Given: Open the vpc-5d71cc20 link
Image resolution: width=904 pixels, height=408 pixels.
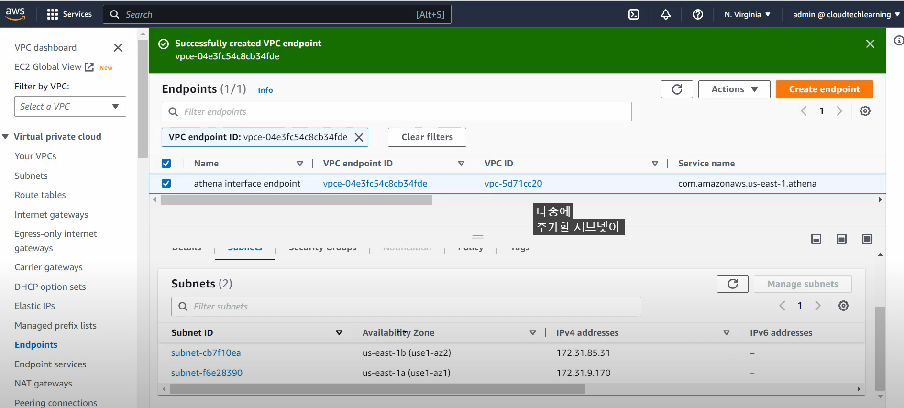Looking at the screenshot, I should coord(513,184).
